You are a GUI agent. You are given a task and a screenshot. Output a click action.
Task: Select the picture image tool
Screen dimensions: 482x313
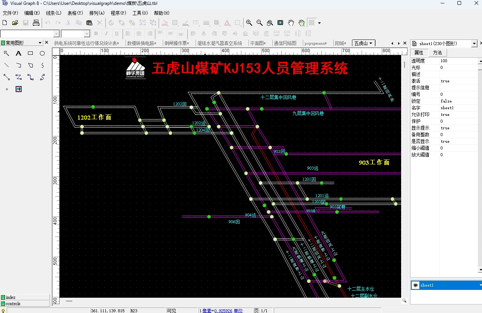point(19,89)
